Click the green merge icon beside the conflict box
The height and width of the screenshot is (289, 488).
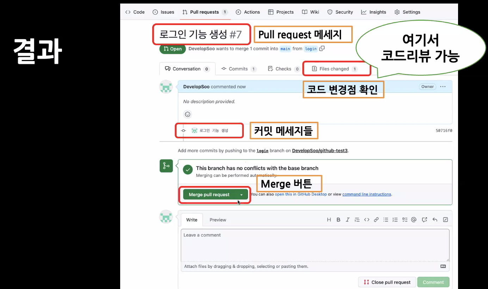(166, 166)
